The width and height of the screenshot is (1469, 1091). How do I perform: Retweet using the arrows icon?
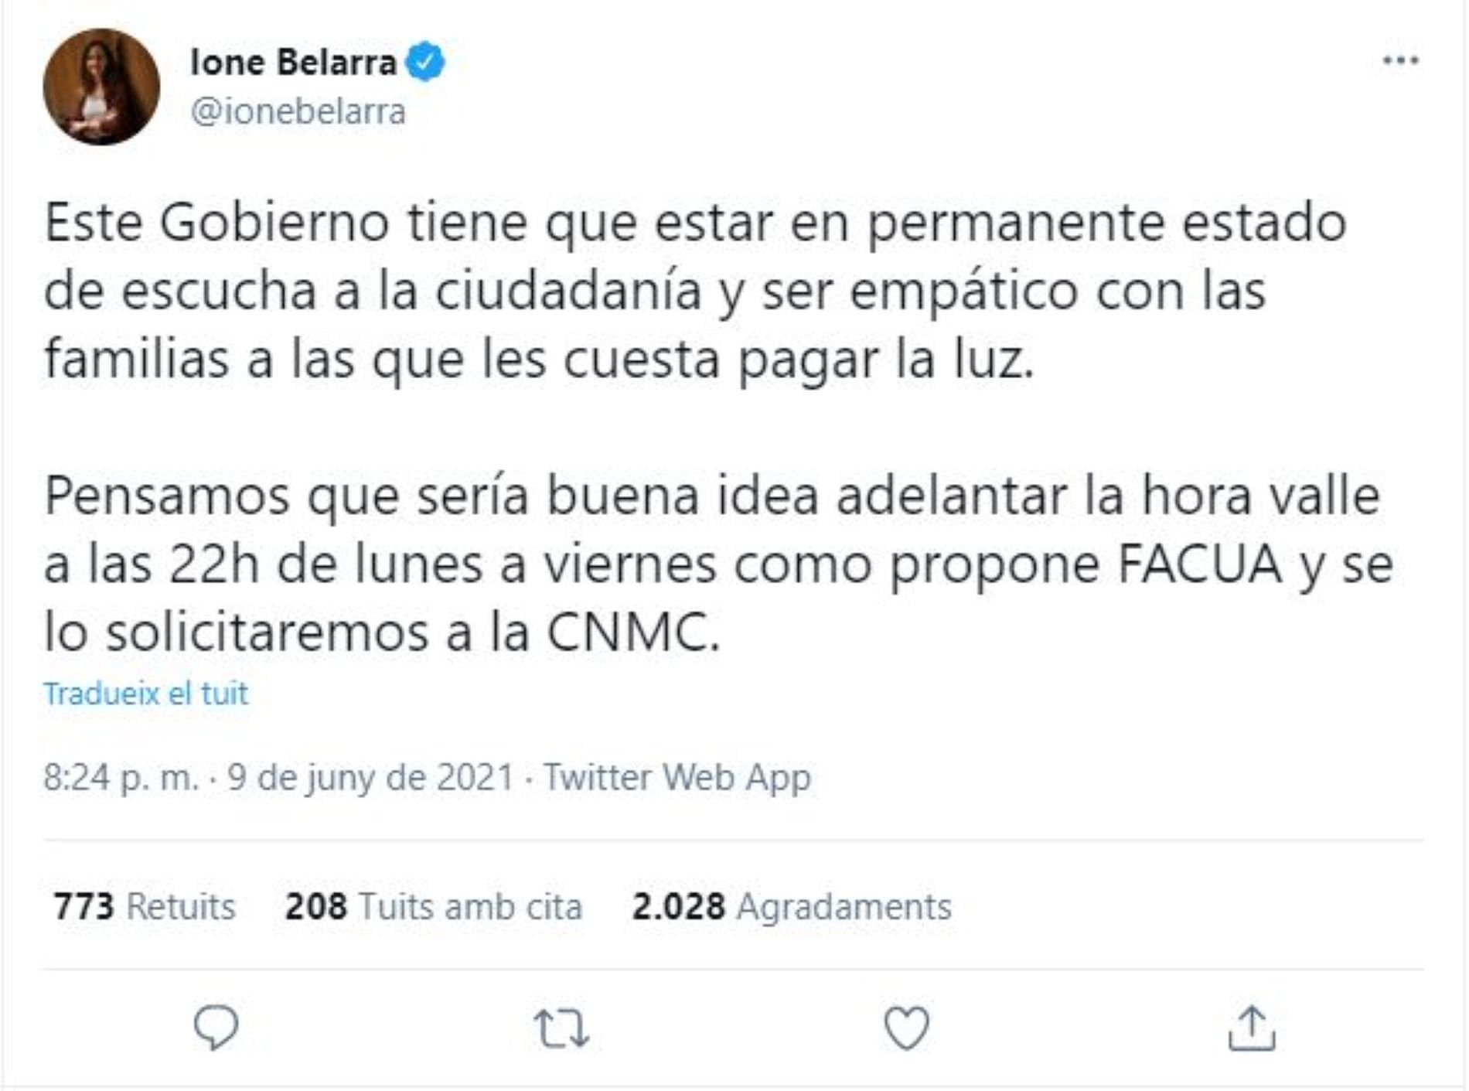pos(561,1029)
